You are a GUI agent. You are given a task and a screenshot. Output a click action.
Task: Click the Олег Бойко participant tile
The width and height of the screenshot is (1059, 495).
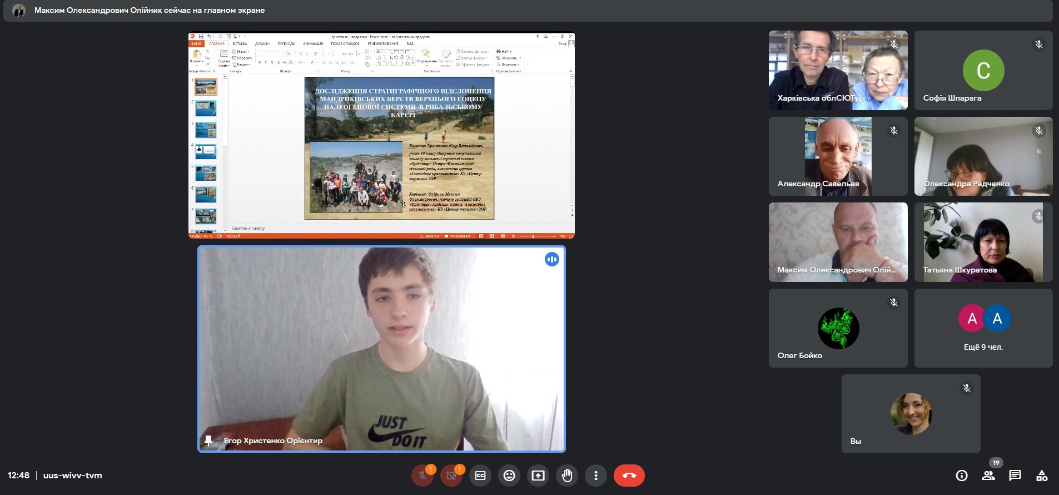[838, 328]
